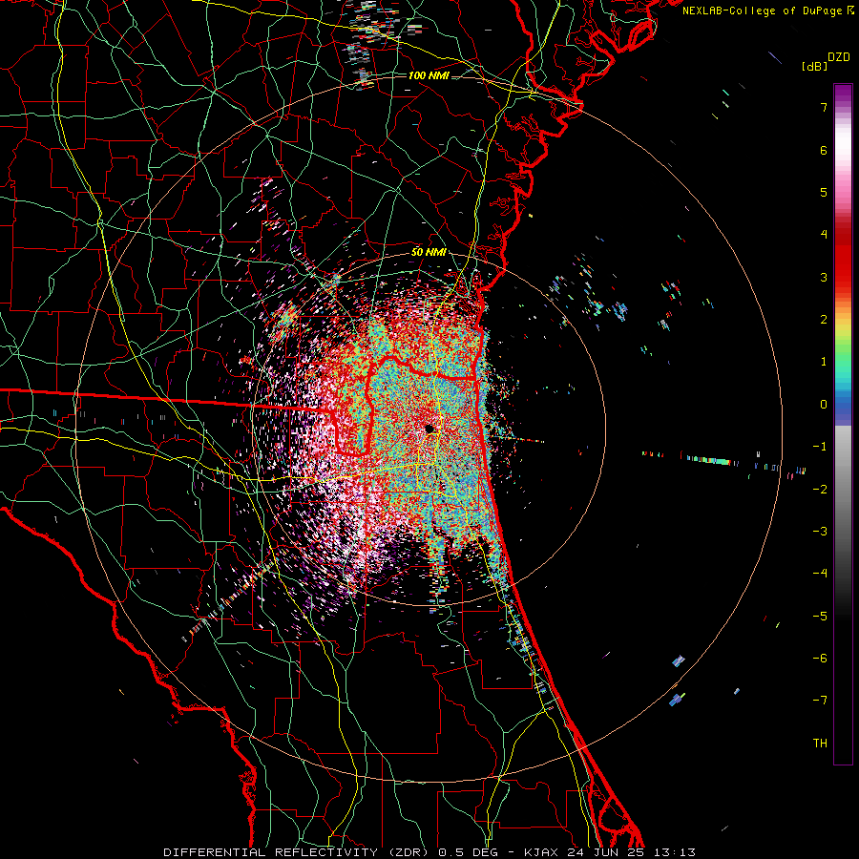
Task: Click the DZD product label above the color scale
Action: point(839,57)
